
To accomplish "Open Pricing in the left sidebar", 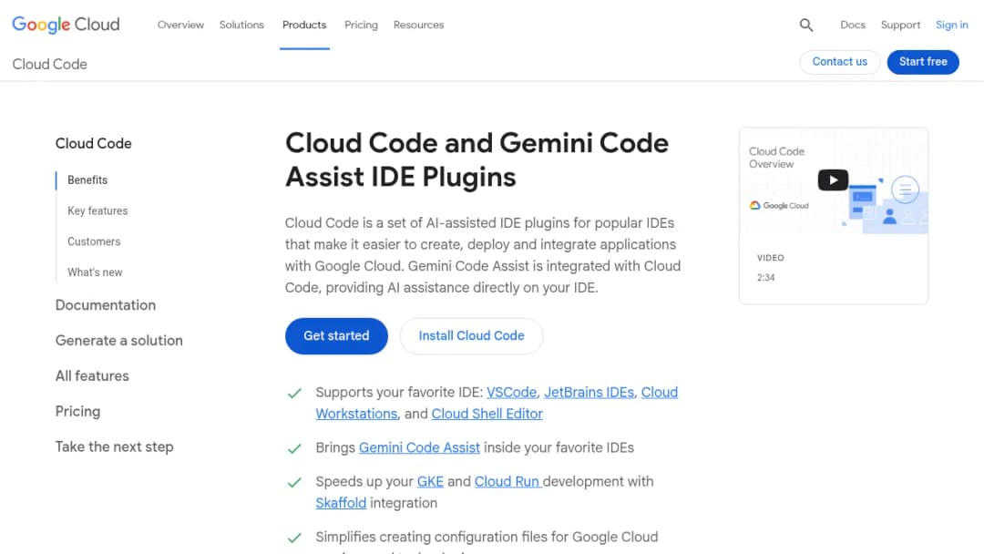I will pos(77,412).
